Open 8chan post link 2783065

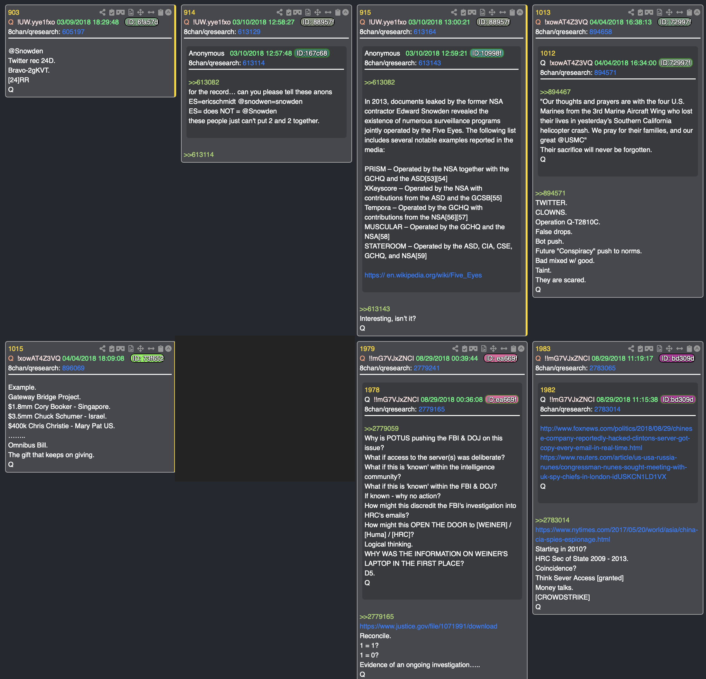602,368
